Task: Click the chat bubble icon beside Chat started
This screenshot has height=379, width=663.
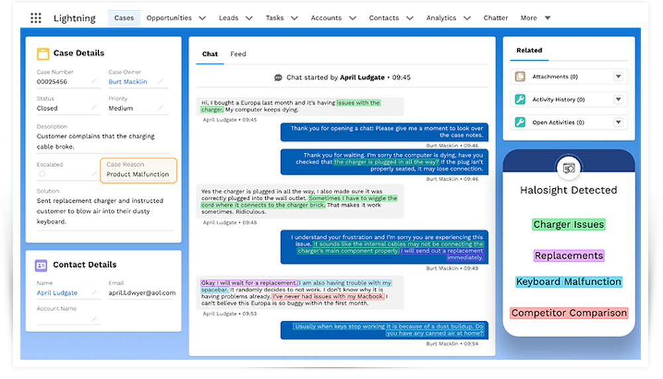Action: coord(278,78)
